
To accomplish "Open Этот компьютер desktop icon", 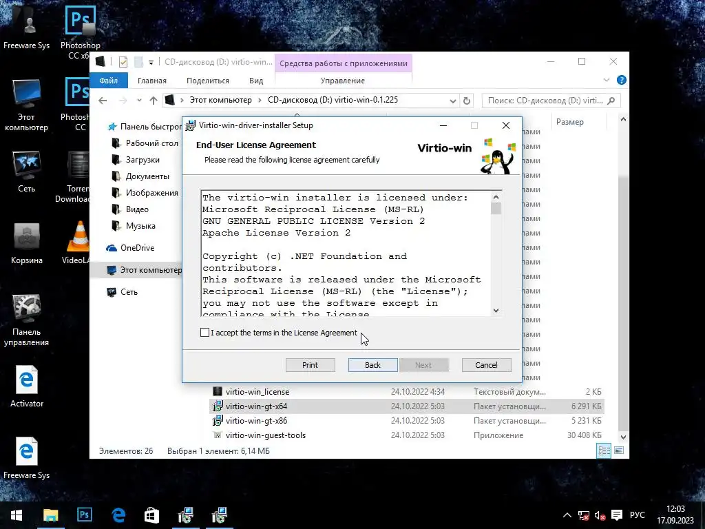I will [x=27, y=105].
